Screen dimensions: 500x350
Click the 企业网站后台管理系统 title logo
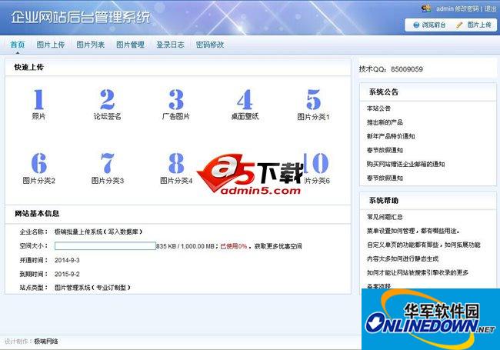click(81, 18)
